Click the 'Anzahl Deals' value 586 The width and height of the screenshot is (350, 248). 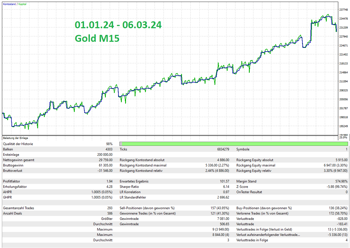pos(110,213)
